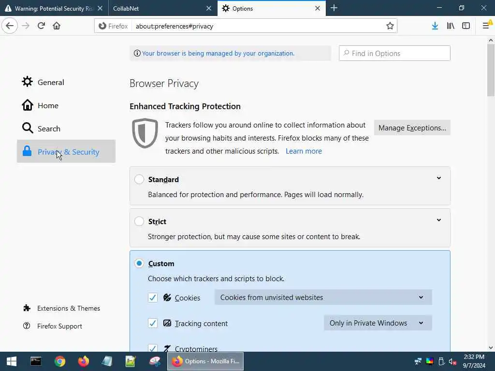Open the managed by your organization link

pos(218,53)
